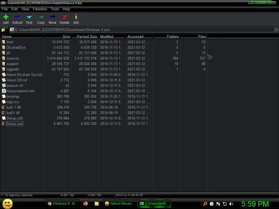The image size is (279, 209).
Task: Open the smiley Start button
Action: click(7, 204)
